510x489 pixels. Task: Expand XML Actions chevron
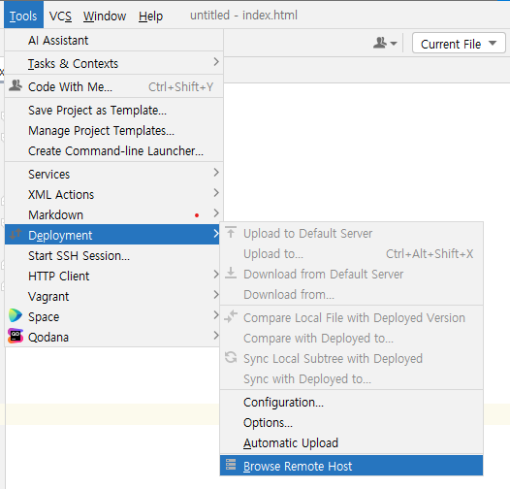click(x=216, y=193)
